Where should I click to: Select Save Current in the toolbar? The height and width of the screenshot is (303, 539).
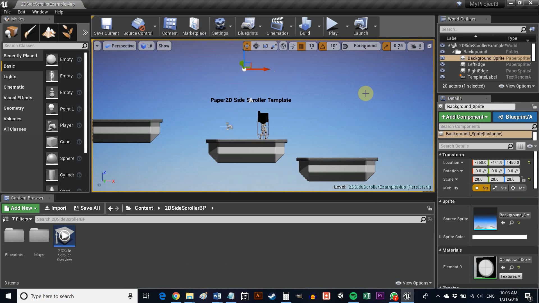pyautogui.click(x=106, y=26)
